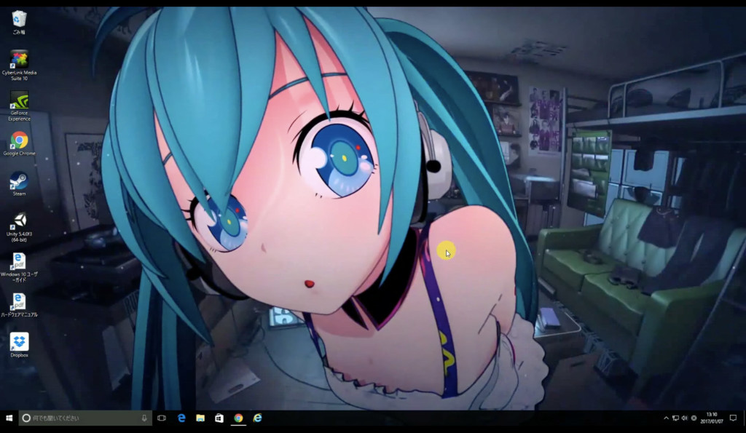The width and height of the screenshot is (746, 433).
Task: Select the GeForce Experience desktop icon
Action: 19,106
